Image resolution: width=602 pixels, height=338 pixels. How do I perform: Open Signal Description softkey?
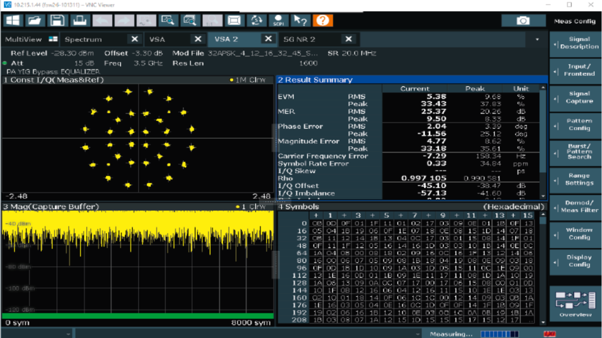pos(575,43)
